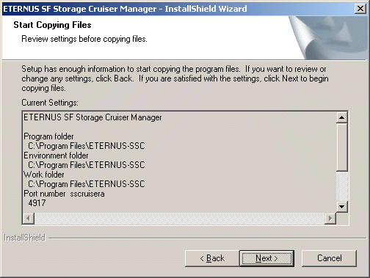The image size is (370, 278).
Task: Click the Port number sscruisera line
Action: pyautogui.click(x=64, y=194)
